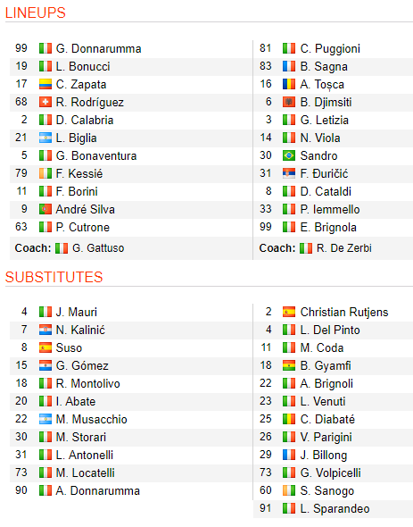The width and height of the screenshot is (413, 527).
Task: Click the Portugal flag next to André Silva
Action: (x=45, y=209)
